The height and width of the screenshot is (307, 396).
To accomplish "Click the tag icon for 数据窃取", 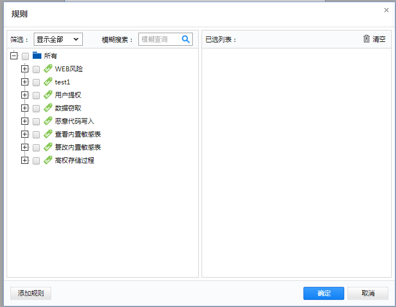I will coord(48,108).
